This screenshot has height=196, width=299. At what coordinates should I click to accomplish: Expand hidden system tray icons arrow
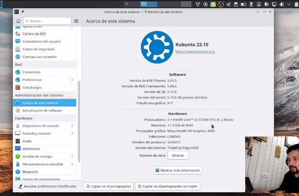289,4
